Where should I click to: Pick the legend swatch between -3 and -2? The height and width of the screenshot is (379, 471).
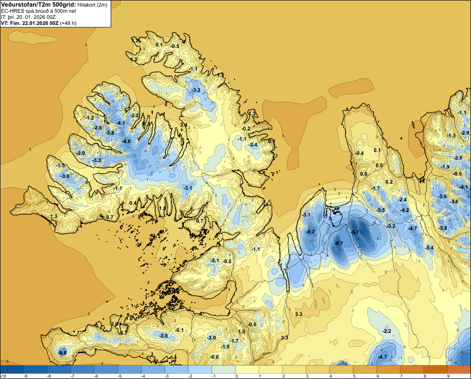pos(177,369)
